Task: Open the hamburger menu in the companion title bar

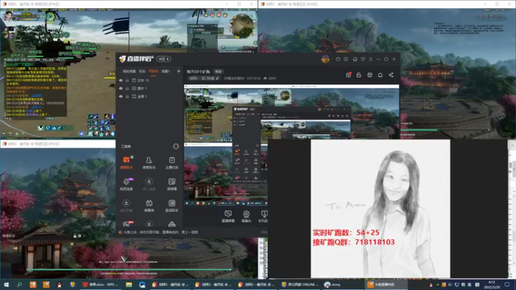Action: coord(370,59)
